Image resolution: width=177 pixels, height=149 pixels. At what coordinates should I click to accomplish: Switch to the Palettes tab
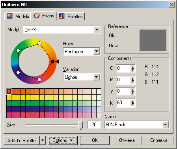pos(71,16)
